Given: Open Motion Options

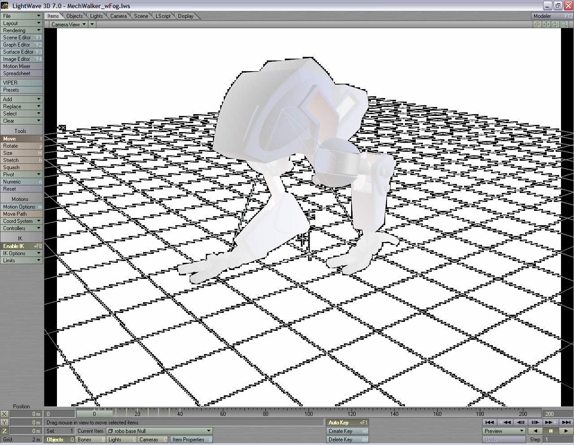Looking at the screenshot, I should 22,207.
